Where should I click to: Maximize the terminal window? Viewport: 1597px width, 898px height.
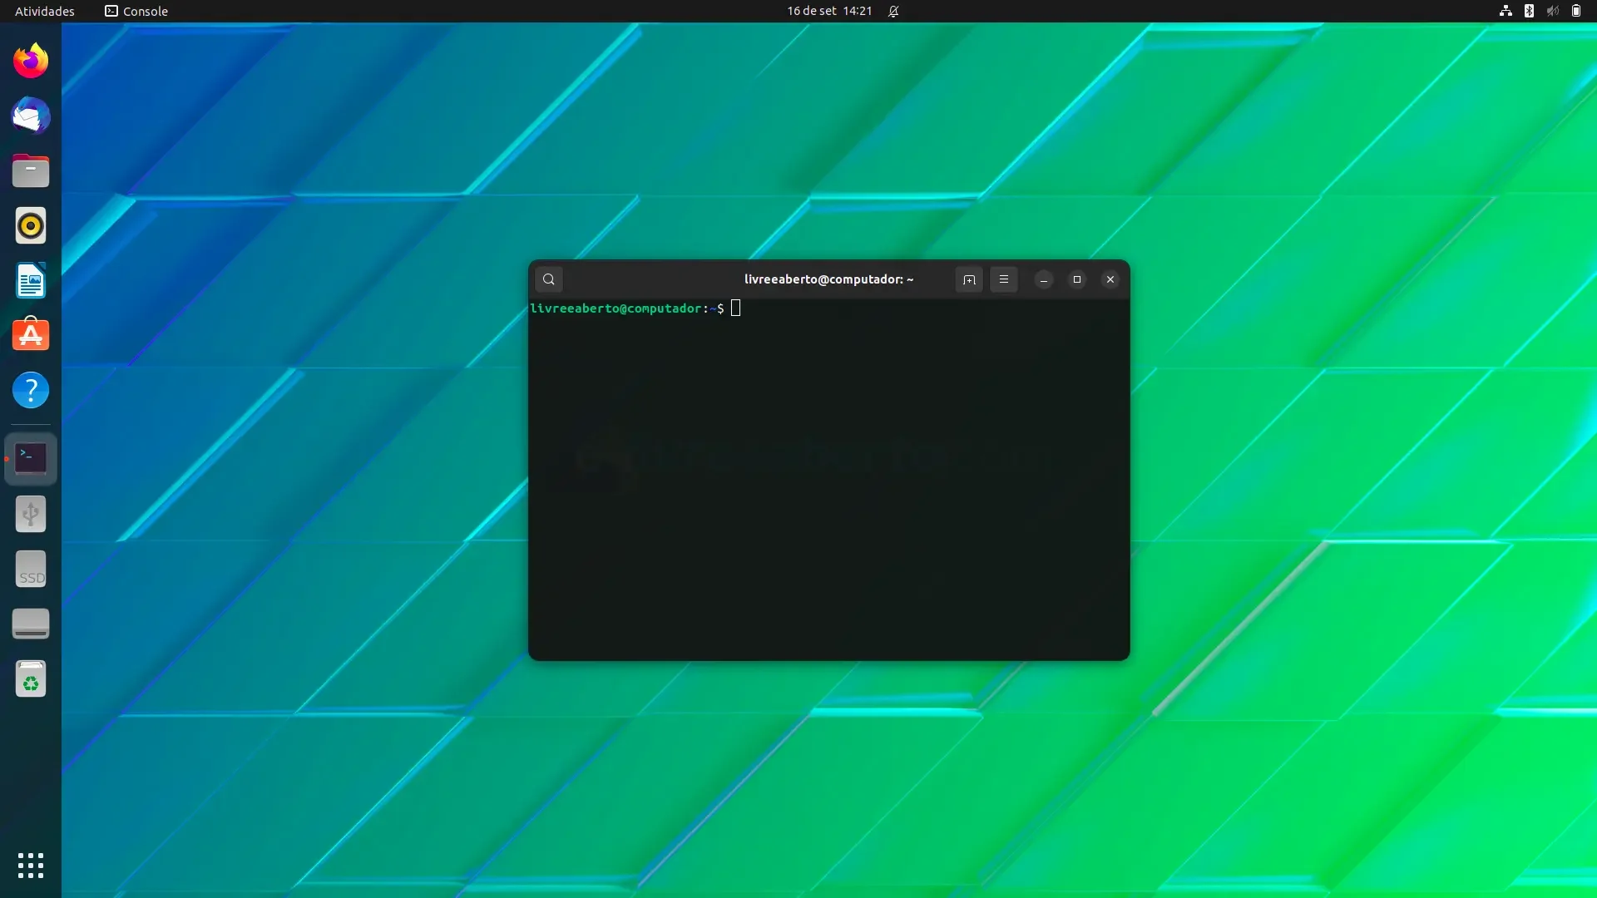[1077, 279]
